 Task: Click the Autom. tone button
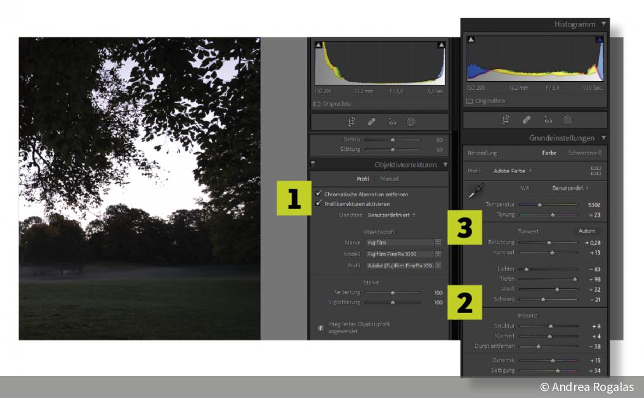click(x=587, y=231)
